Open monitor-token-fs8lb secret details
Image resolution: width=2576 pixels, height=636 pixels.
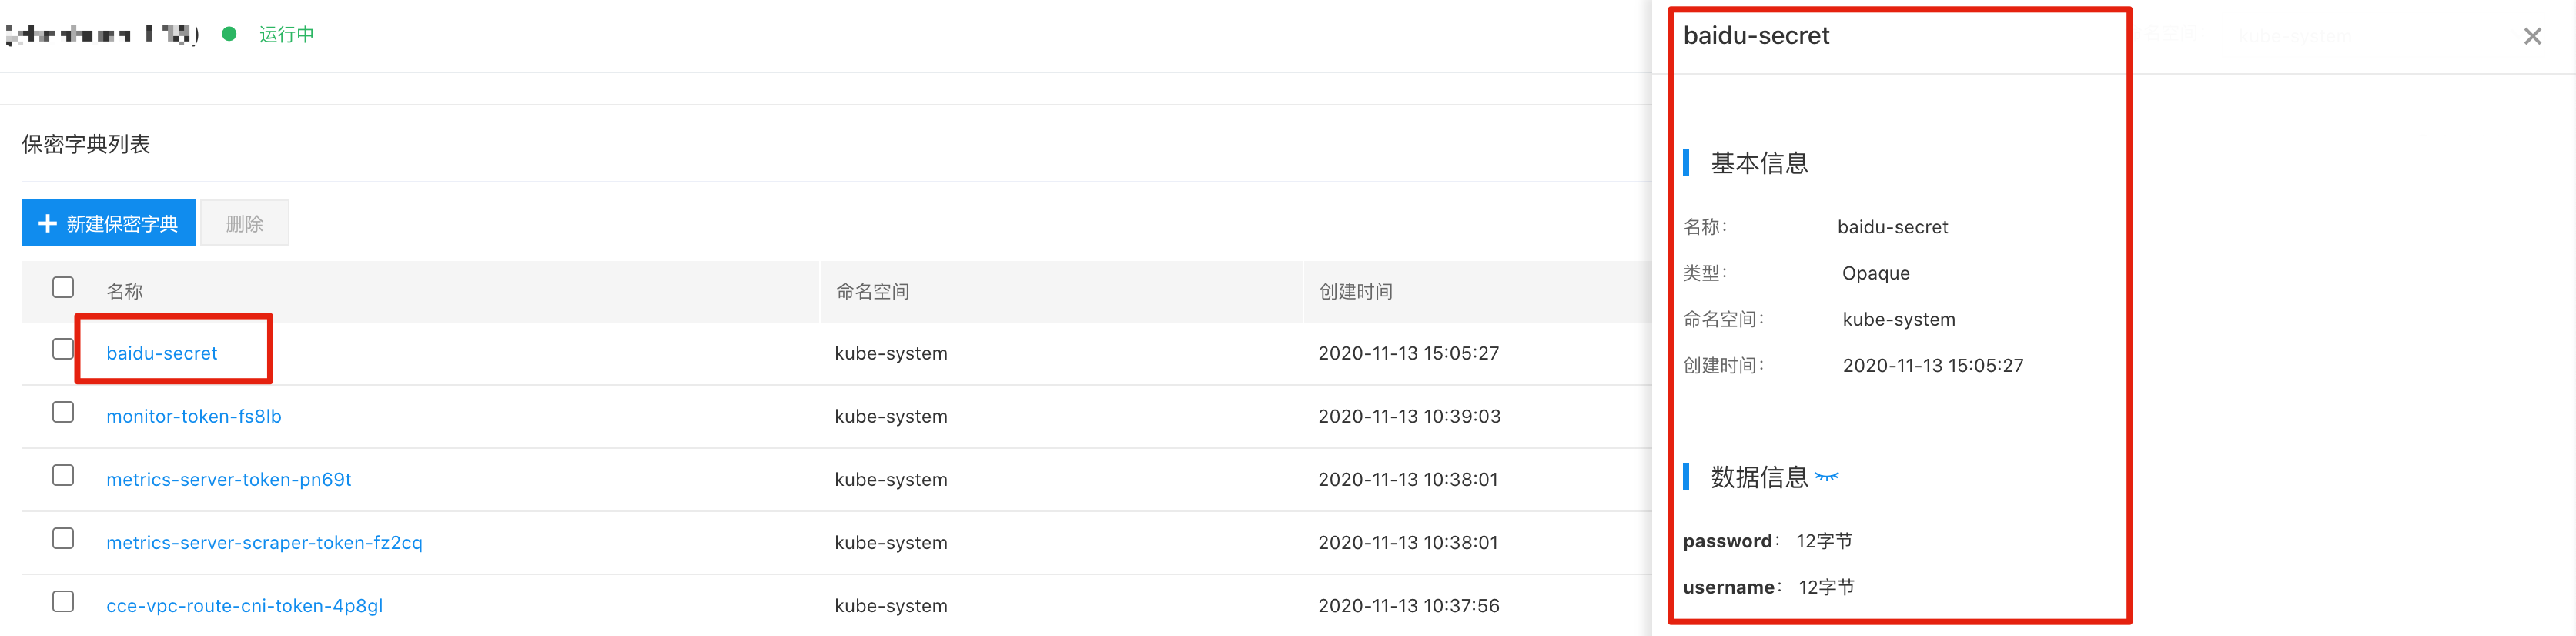(x=194, y=416)
